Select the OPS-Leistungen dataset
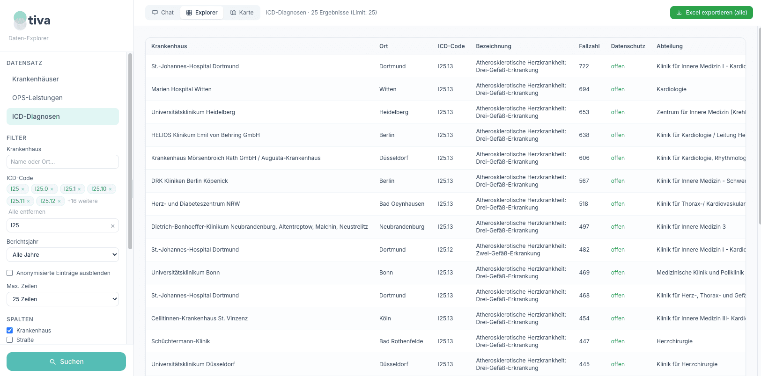This screenshot has width=761, height=376. tap(63, 98)
